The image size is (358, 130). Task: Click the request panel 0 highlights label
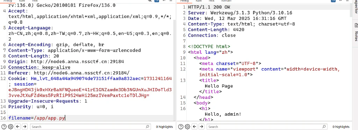164,127
